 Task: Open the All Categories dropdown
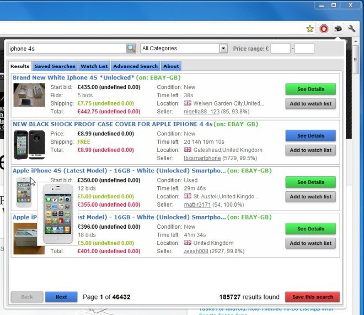tap(184, 49)
